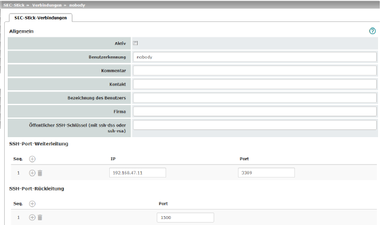Viewport: 381px width, 225px height.
Task: Select the SEC-Stick-Verbindungen tab
Action: [x=40, y=18]
